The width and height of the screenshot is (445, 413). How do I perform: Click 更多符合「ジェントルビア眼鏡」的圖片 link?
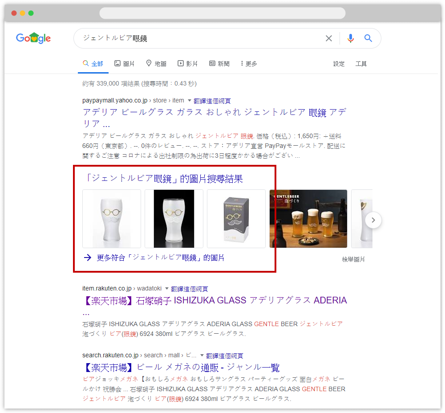161,258
